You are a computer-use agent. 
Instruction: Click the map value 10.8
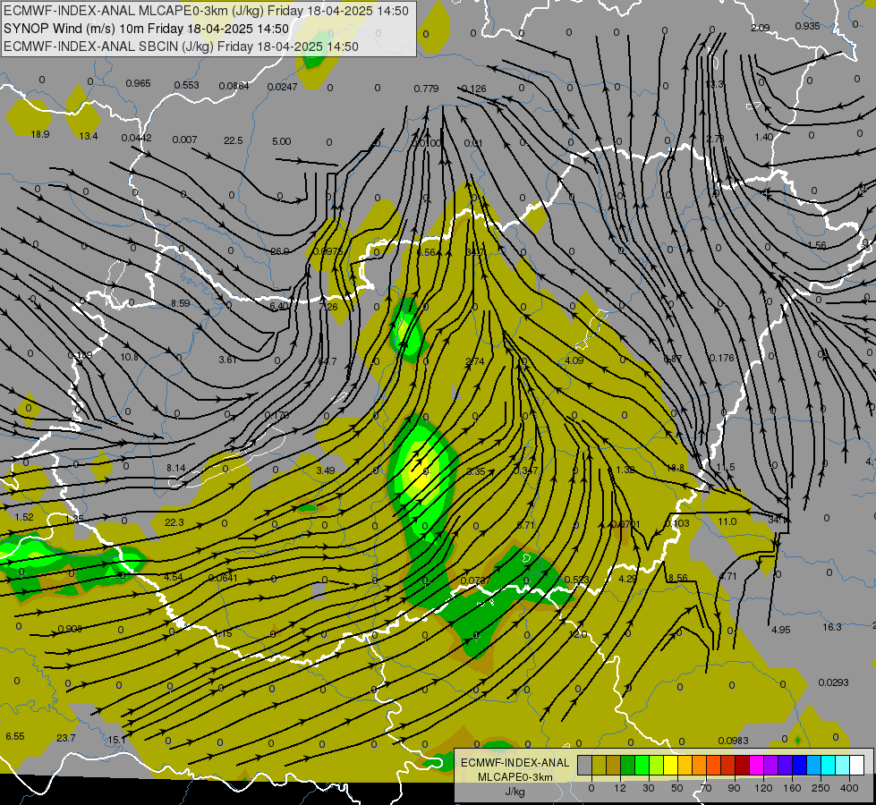pyautogui.click(x=129, y=357)
